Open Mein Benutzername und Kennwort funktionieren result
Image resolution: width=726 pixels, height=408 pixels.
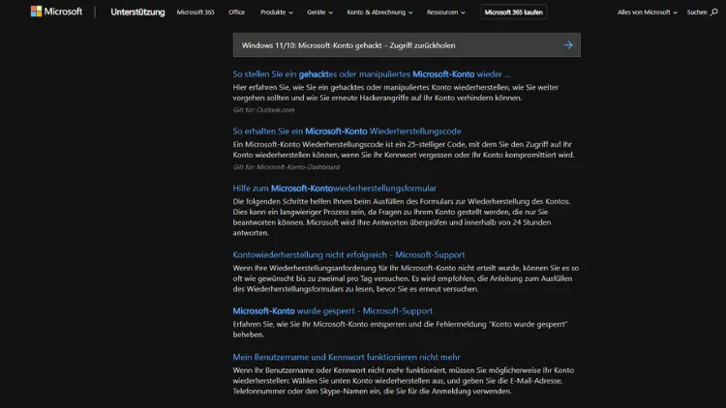(347, 357)
